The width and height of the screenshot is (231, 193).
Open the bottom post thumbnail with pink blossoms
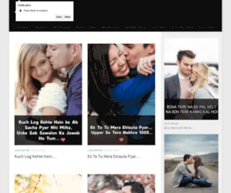click(x=122, y=184)
